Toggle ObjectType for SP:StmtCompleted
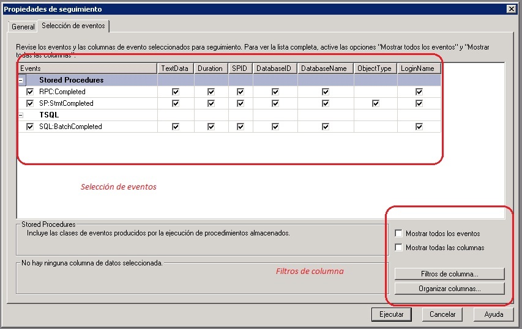This screenshot has width=522, height=329. [x=376, y=103]
